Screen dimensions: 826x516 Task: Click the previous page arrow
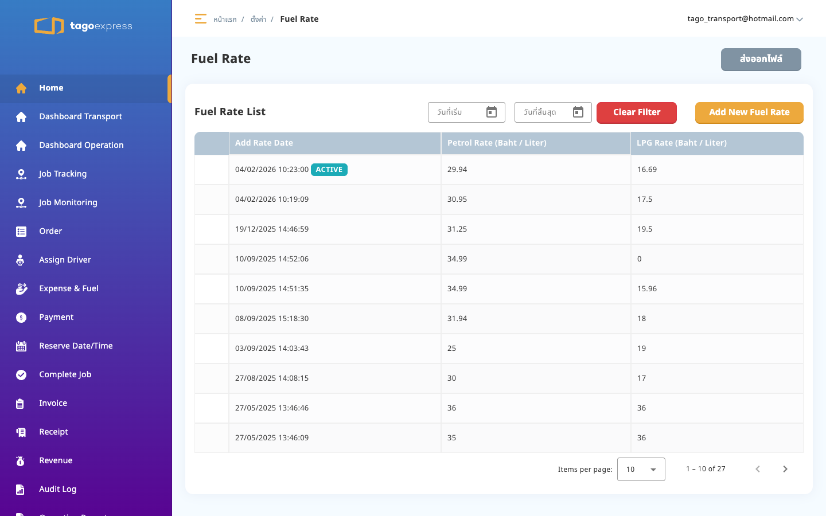pos(758,469)
